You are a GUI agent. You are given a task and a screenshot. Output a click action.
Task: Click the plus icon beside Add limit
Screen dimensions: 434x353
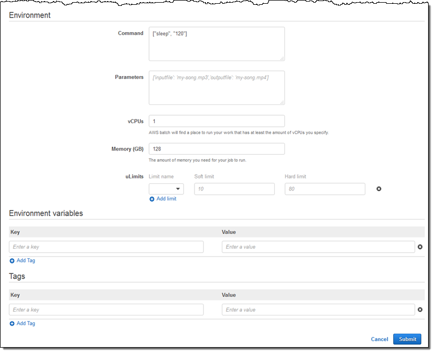click(152, 199)
